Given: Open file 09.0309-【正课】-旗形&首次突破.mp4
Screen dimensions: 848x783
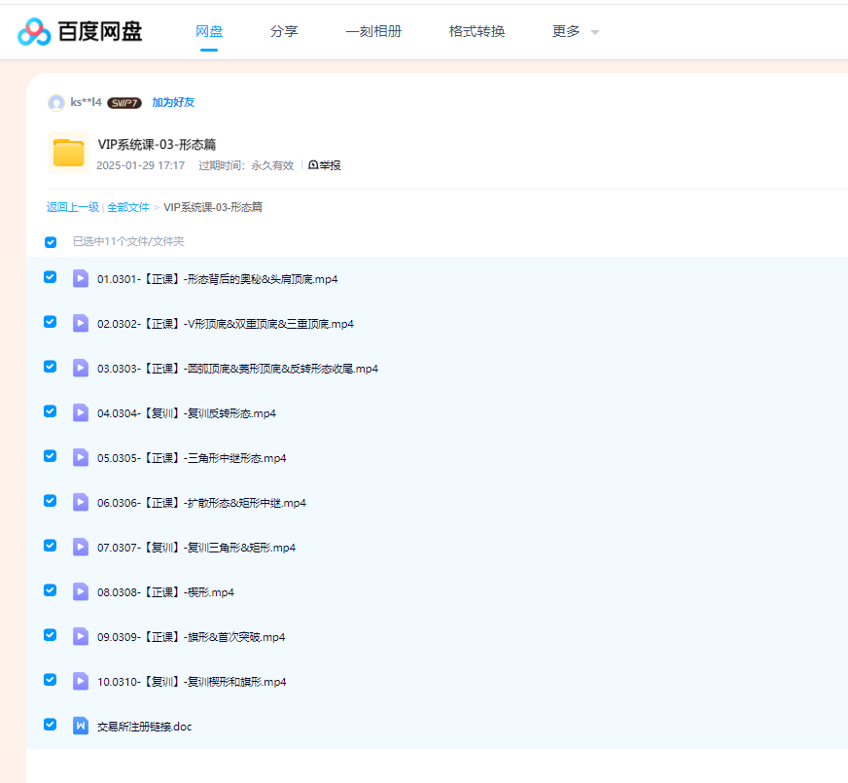Looking at the screenshot, I should tap(191, 637).
